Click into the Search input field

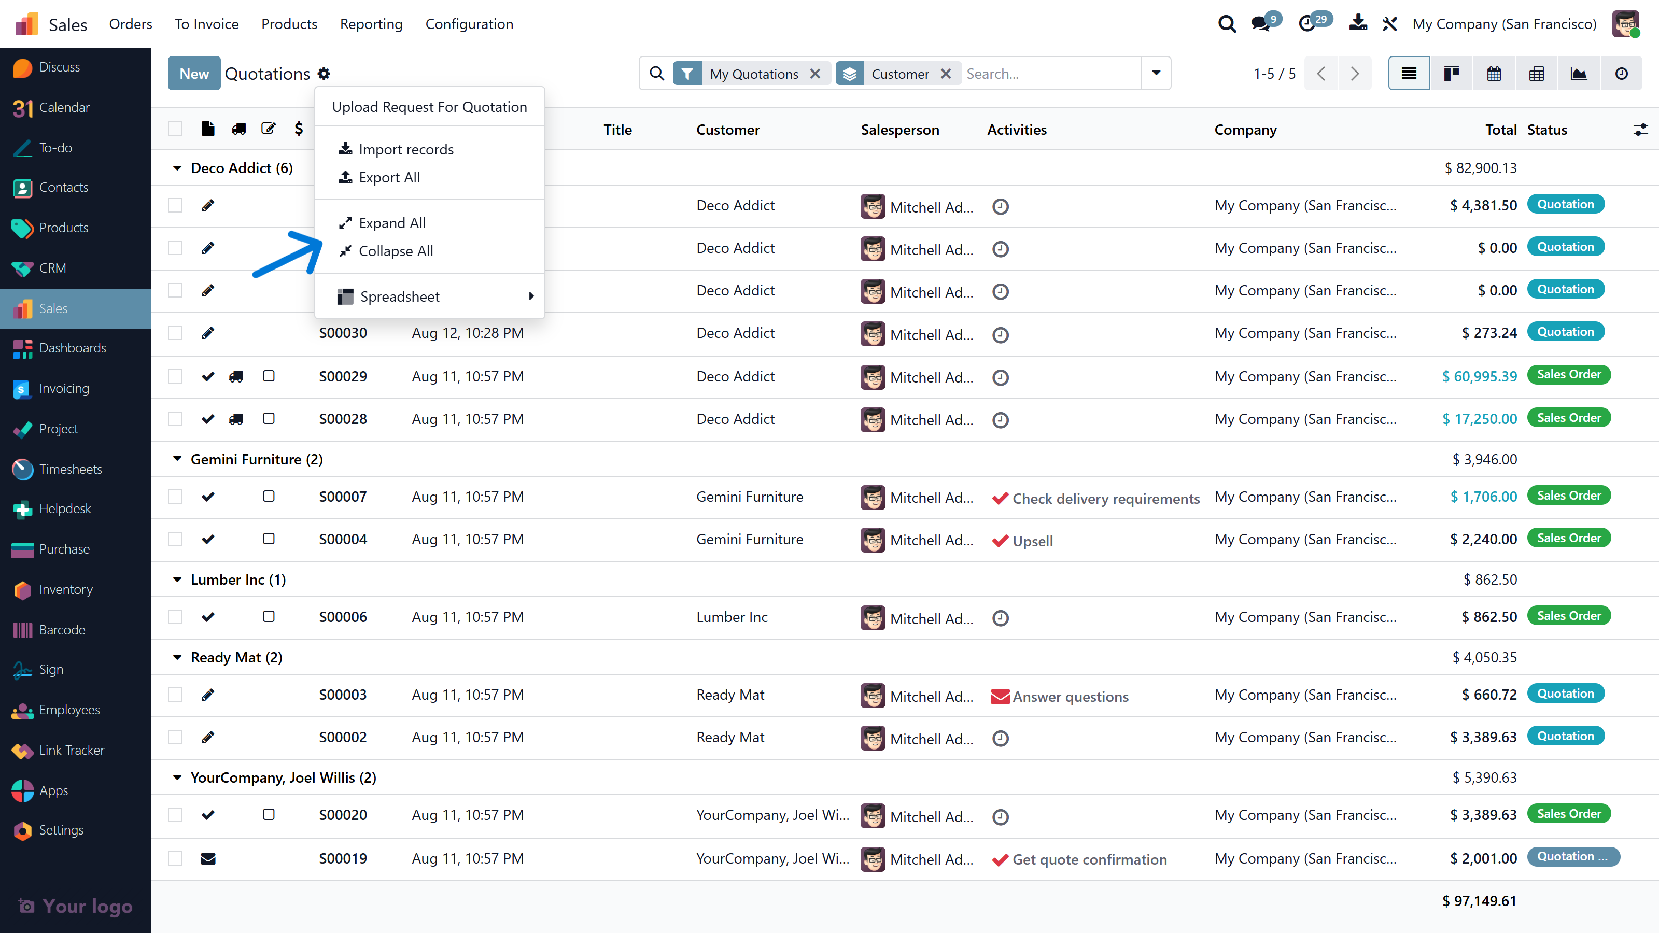[1050, 74]
